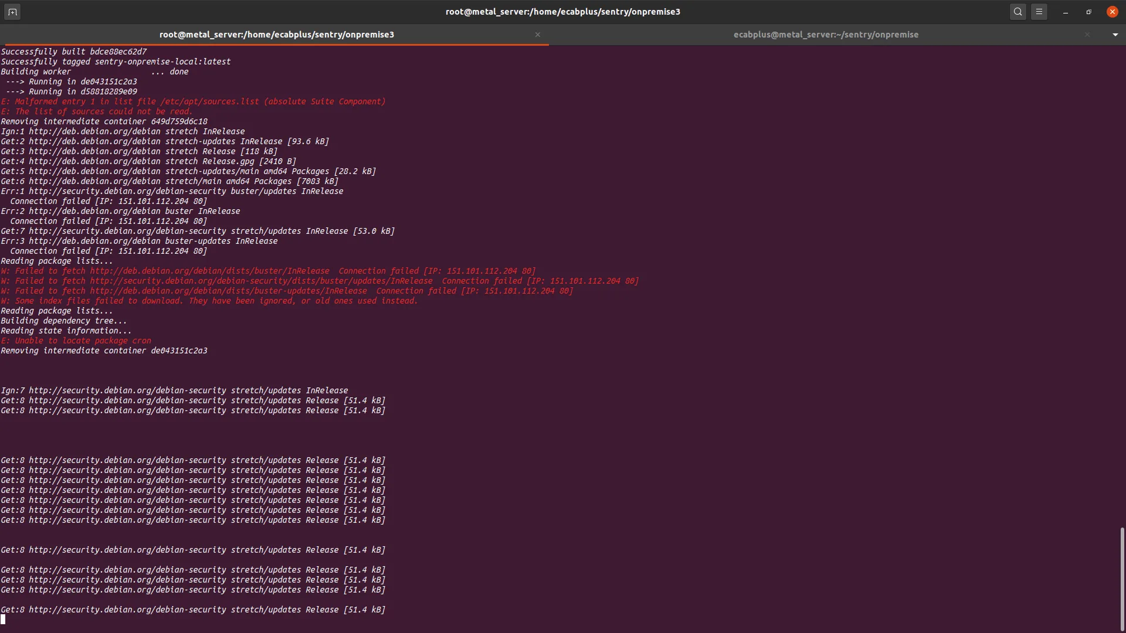Screen dimensions: 1126x633
Task: Close the ecabplus@metal_server tab
Action: coord(1087,35)
